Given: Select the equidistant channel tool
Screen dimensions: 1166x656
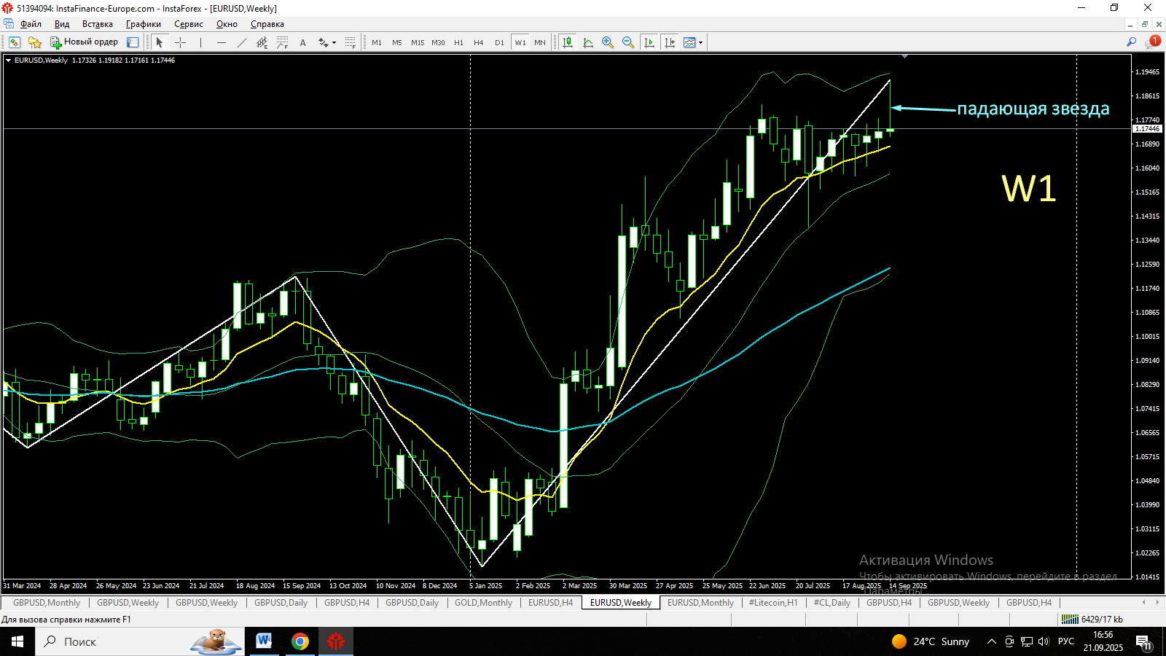Looking at the screenshot, I should click(x=262, y=42).
